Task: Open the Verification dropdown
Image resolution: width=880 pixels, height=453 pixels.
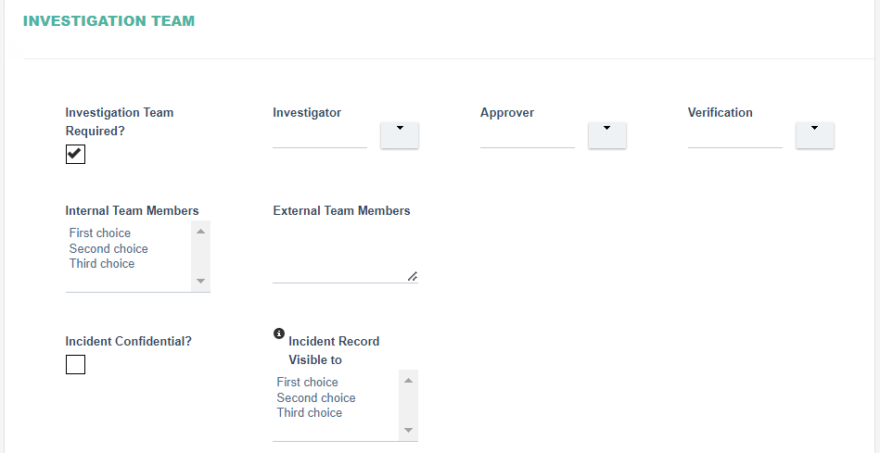Action: 815,135
